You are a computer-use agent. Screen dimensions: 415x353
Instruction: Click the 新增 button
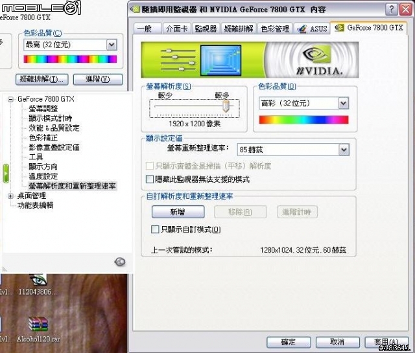point(178,212)
